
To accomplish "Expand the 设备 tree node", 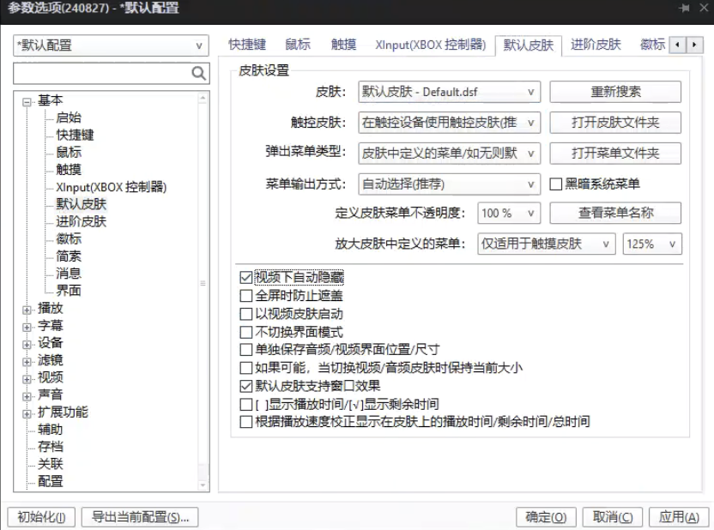I will (27, 345).
